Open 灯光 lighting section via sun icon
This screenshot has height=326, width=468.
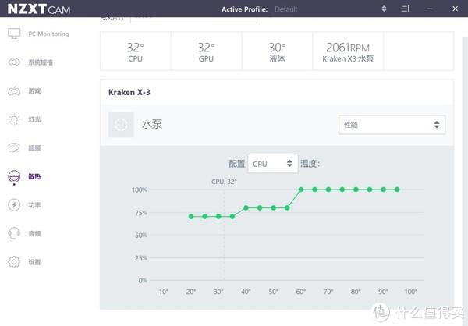pyautogui.click(x=14, y=119)
